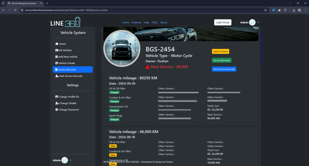This screenshot has height=166, width=309.
Task: Open Add Service Records in the sidebar
Action: click(73, 76)
